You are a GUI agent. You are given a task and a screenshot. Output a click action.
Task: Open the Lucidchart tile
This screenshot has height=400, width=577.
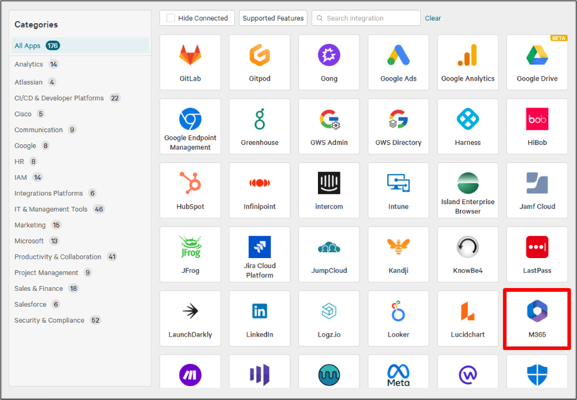point(467,318)
